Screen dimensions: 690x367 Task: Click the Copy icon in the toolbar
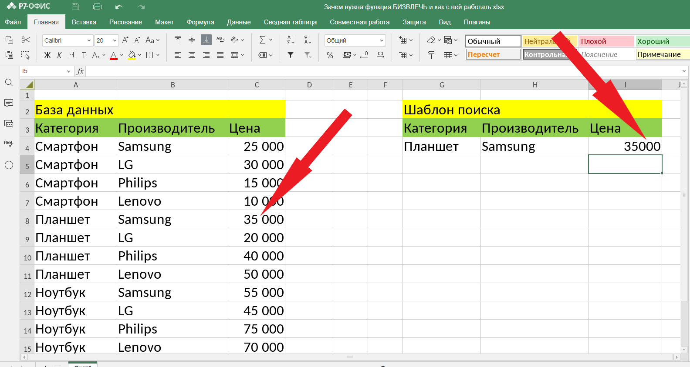coord(9,40)
